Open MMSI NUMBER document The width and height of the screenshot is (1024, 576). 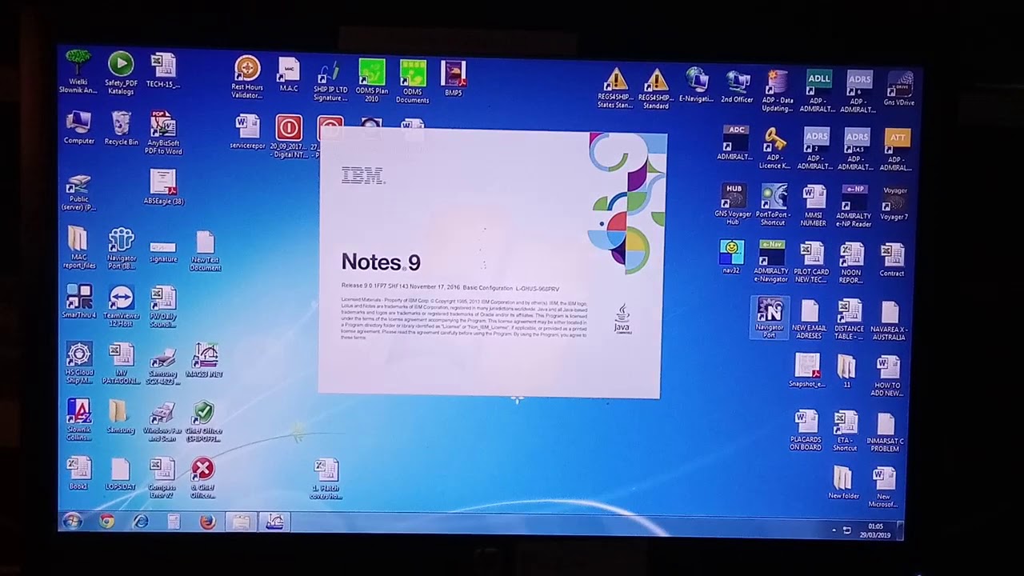click(x=813, y=206)
